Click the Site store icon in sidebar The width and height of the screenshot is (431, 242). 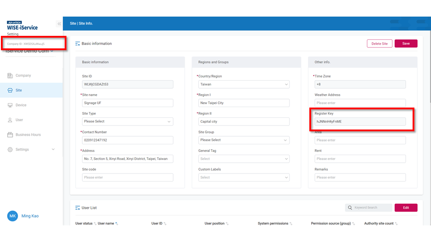click(10, 91)
